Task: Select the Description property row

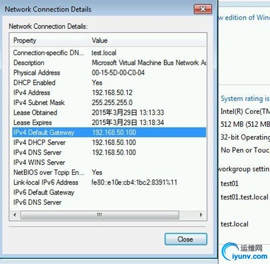Action: (109, 63)
